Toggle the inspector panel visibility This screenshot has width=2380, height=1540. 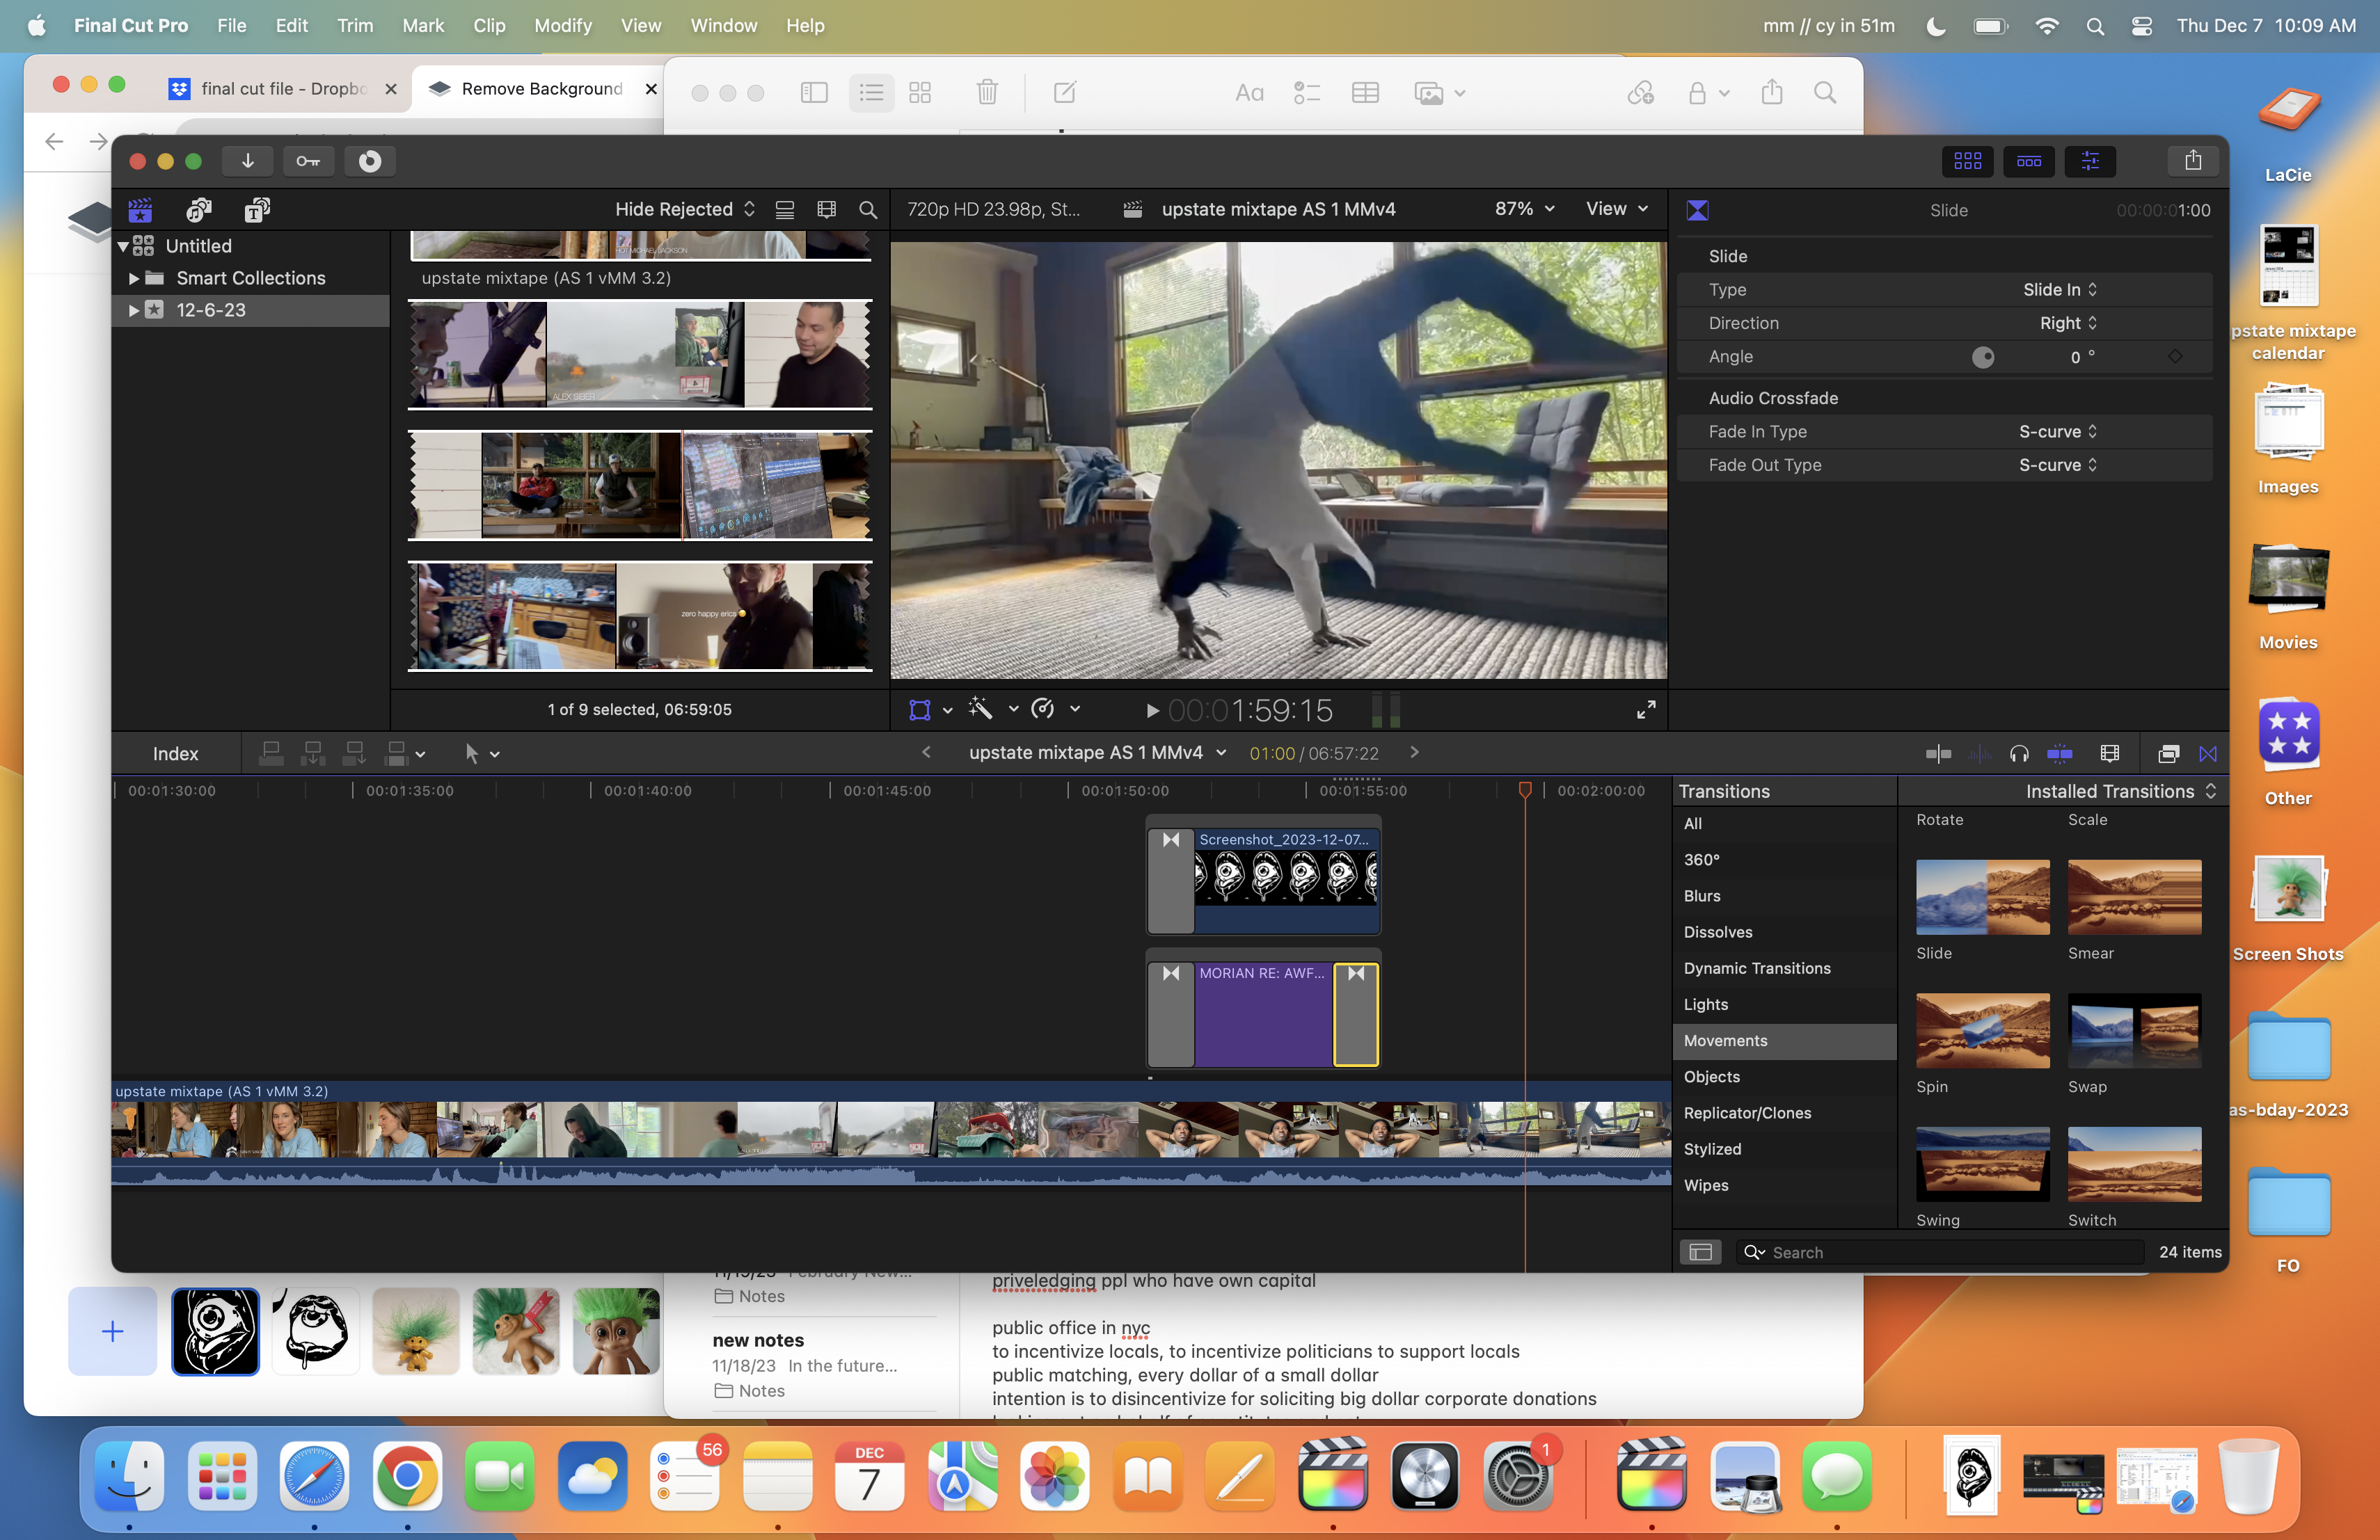point(2089,161)
